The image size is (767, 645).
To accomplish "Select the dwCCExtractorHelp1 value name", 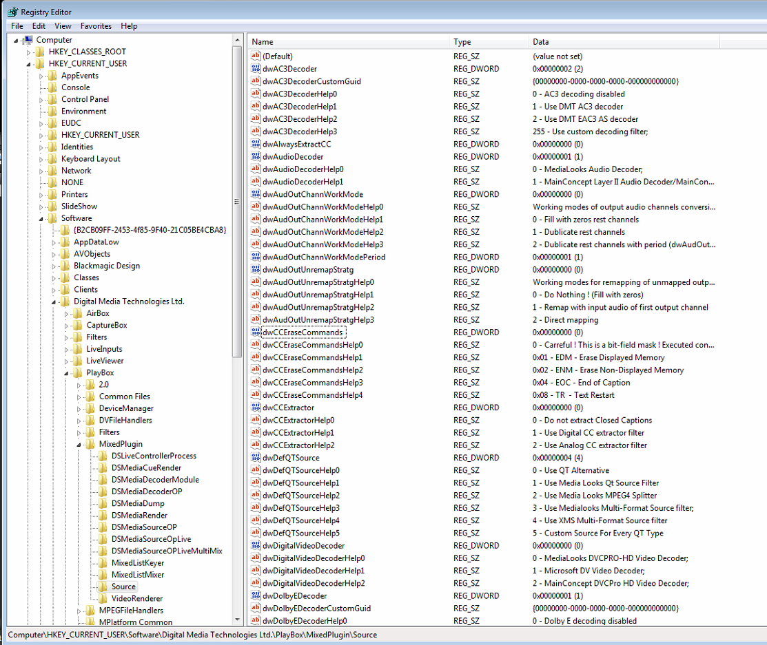I will [298, 432].
